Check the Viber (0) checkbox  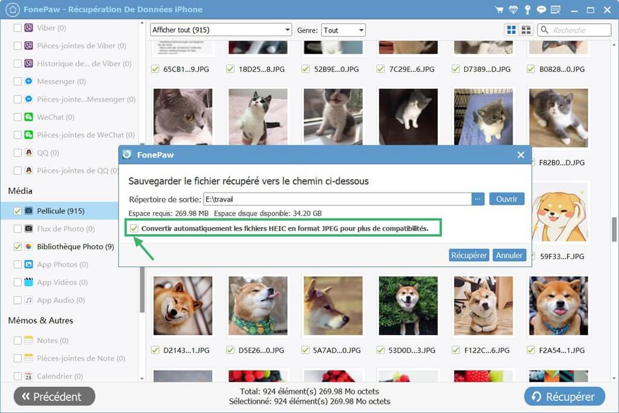(18, 28)
